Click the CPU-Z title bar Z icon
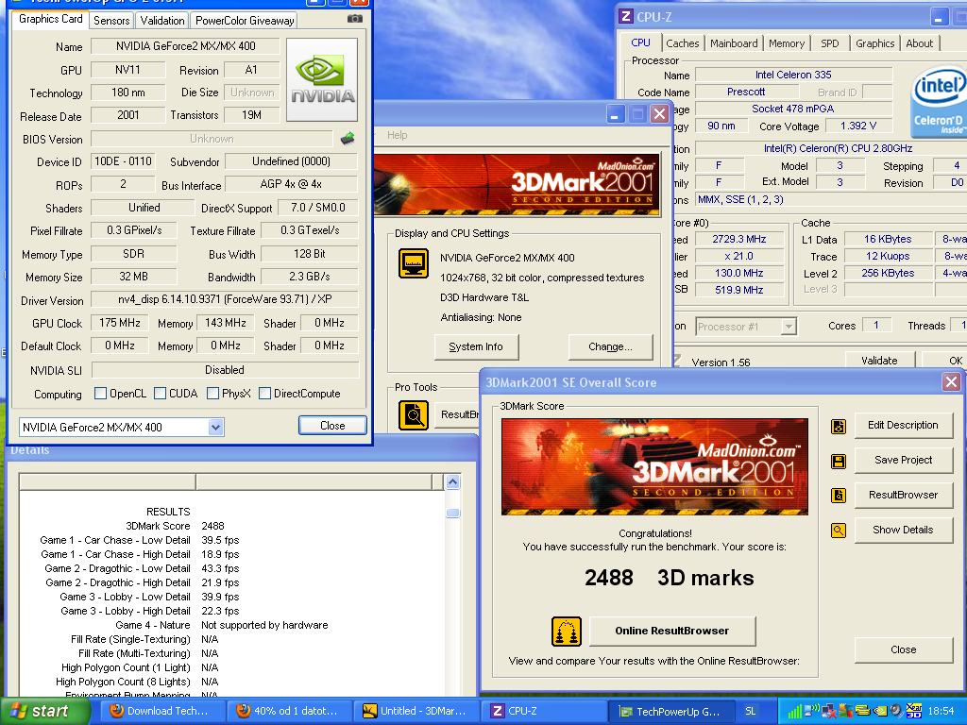The width and height of the screenshot is (967, 725). 626,16
